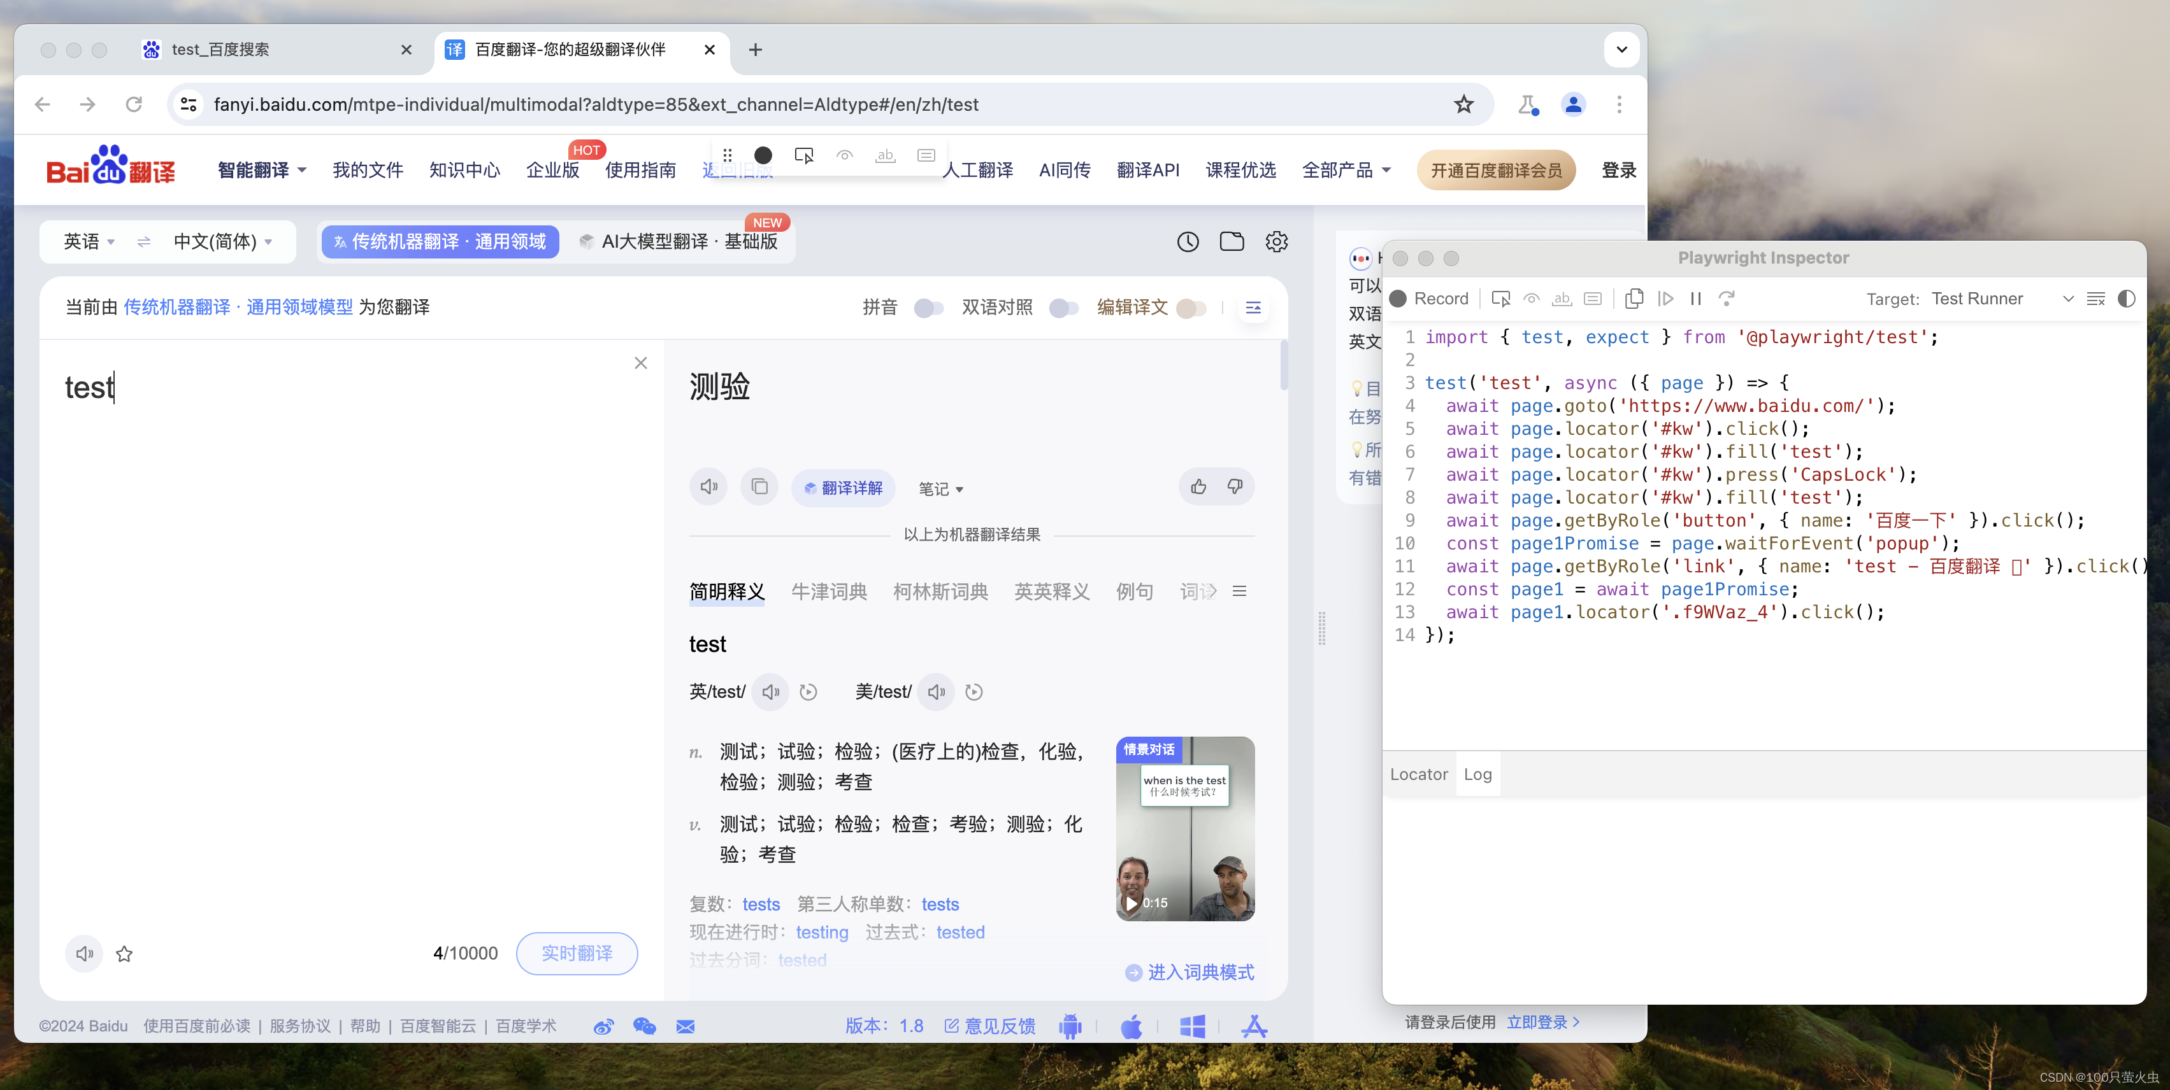Image resolution: width=2170 pixels, height=1090 pixels.
Task: Select 传统机器翻译 · 通用领域 mode
Action: tap(440, 241)
